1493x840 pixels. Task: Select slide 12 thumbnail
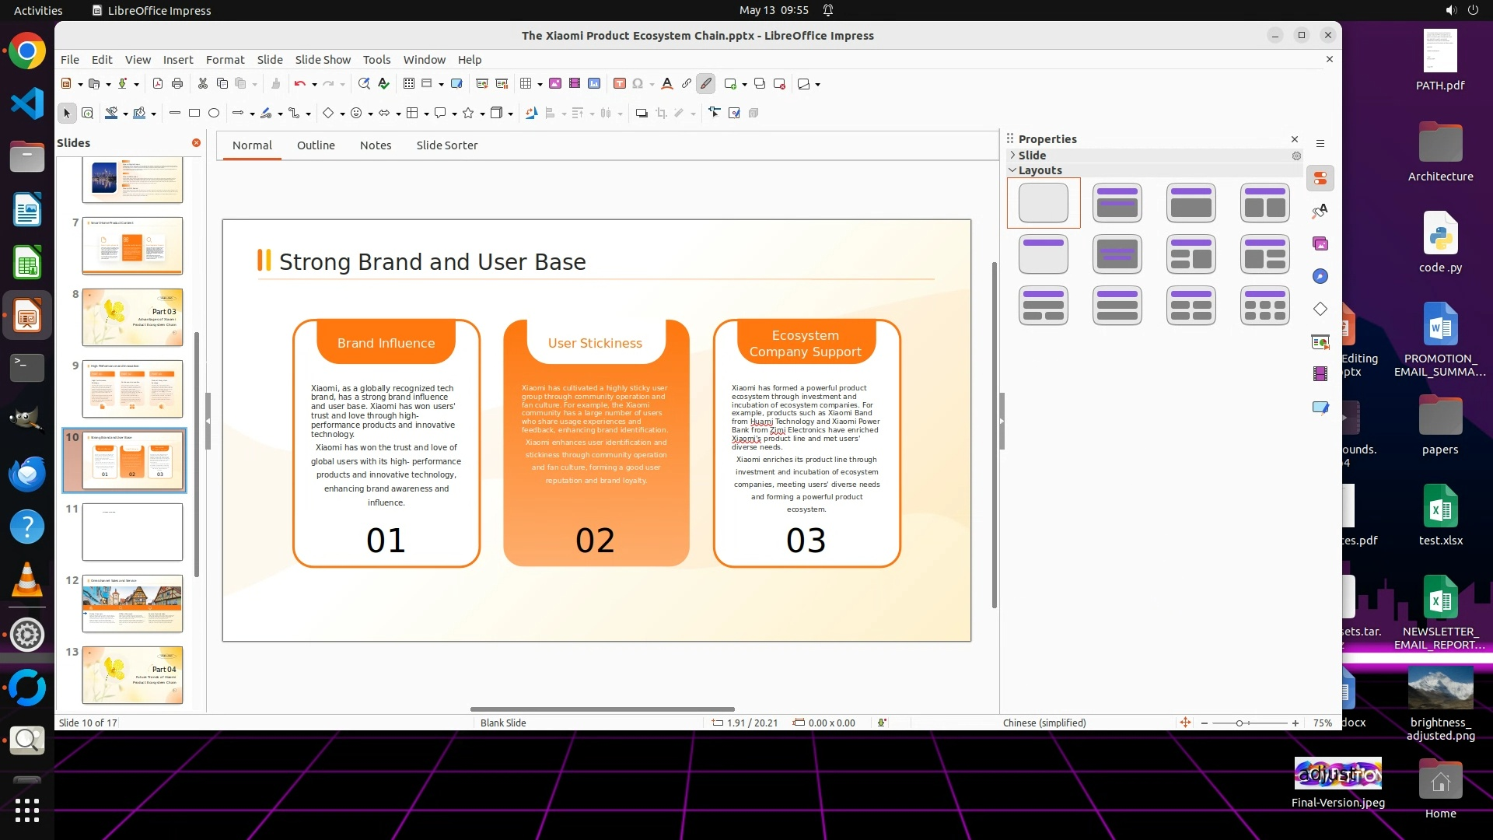coord(132,604)
